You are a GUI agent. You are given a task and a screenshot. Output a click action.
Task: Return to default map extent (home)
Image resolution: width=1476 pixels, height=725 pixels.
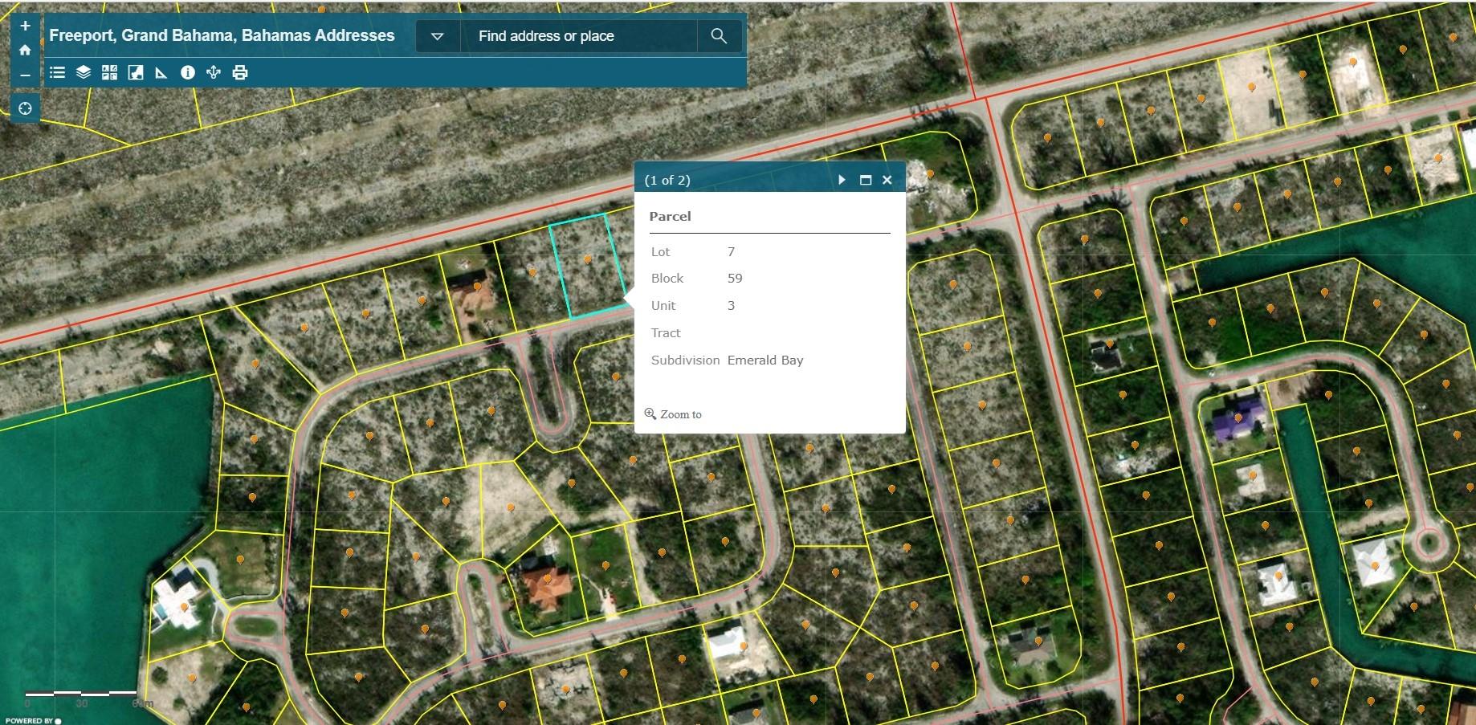[25, 50]
